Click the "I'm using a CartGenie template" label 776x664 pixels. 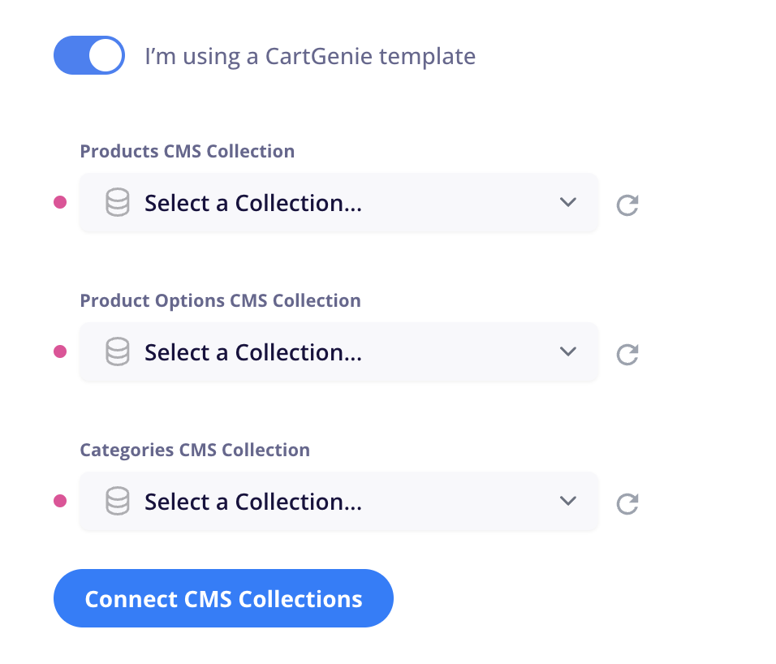[x=310, y=56]
